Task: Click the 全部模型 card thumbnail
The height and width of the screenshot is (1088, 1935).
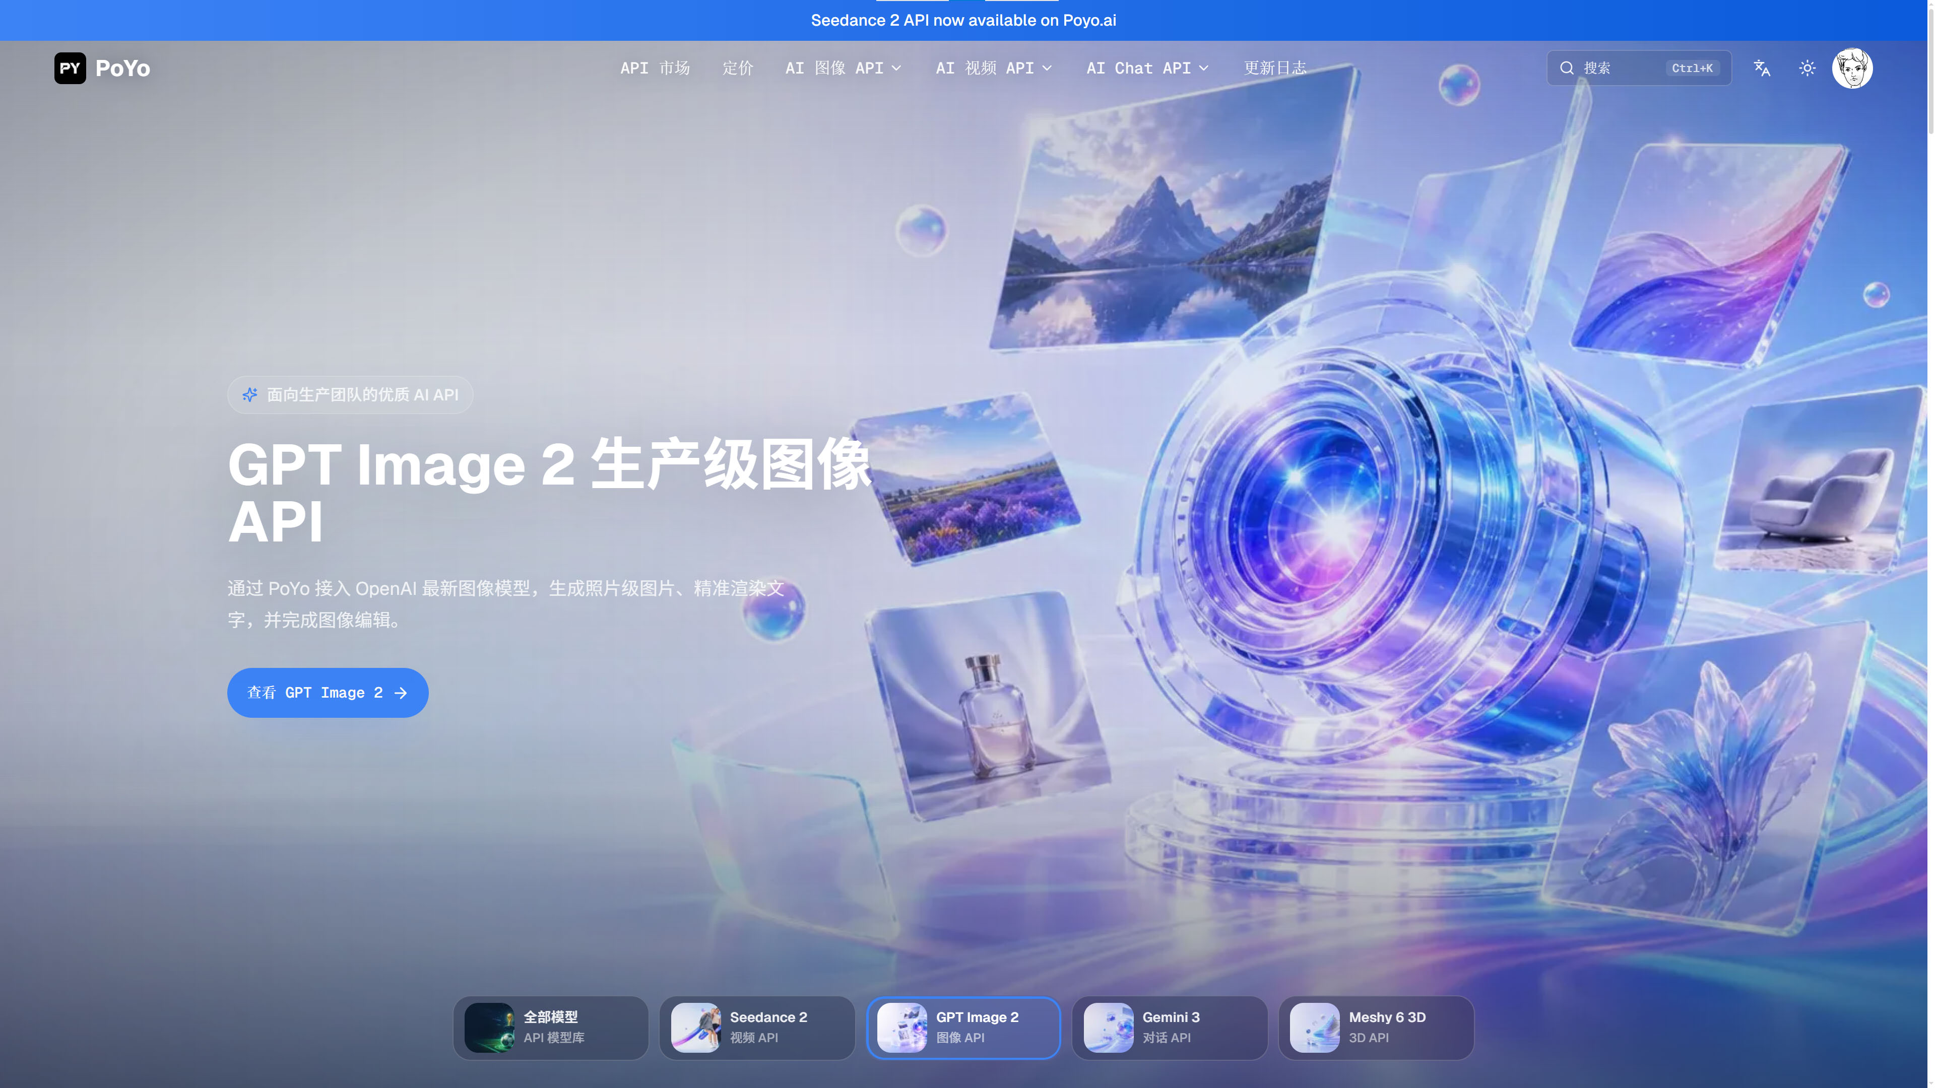Action: tap(489, 1027)
